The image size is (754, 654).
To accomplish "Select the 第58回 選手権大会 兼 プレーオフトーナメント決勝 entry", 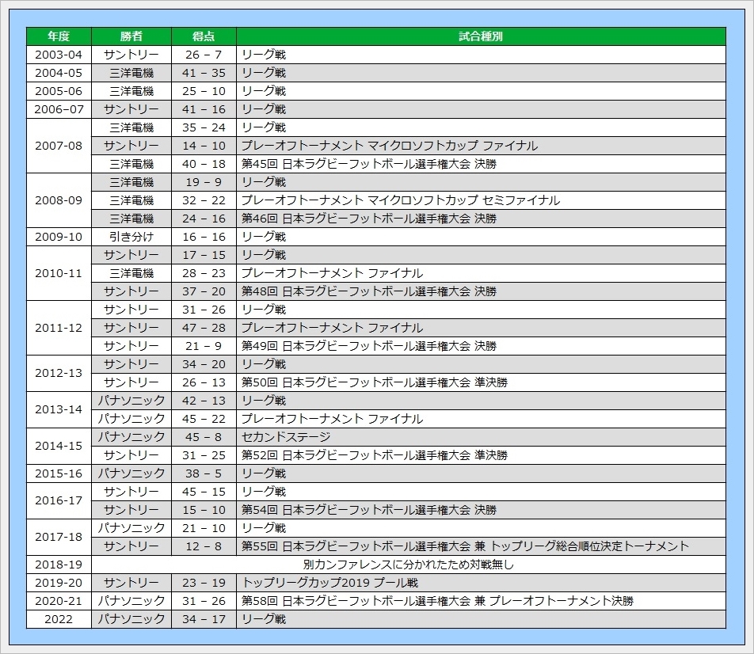I will click(437, 601).
